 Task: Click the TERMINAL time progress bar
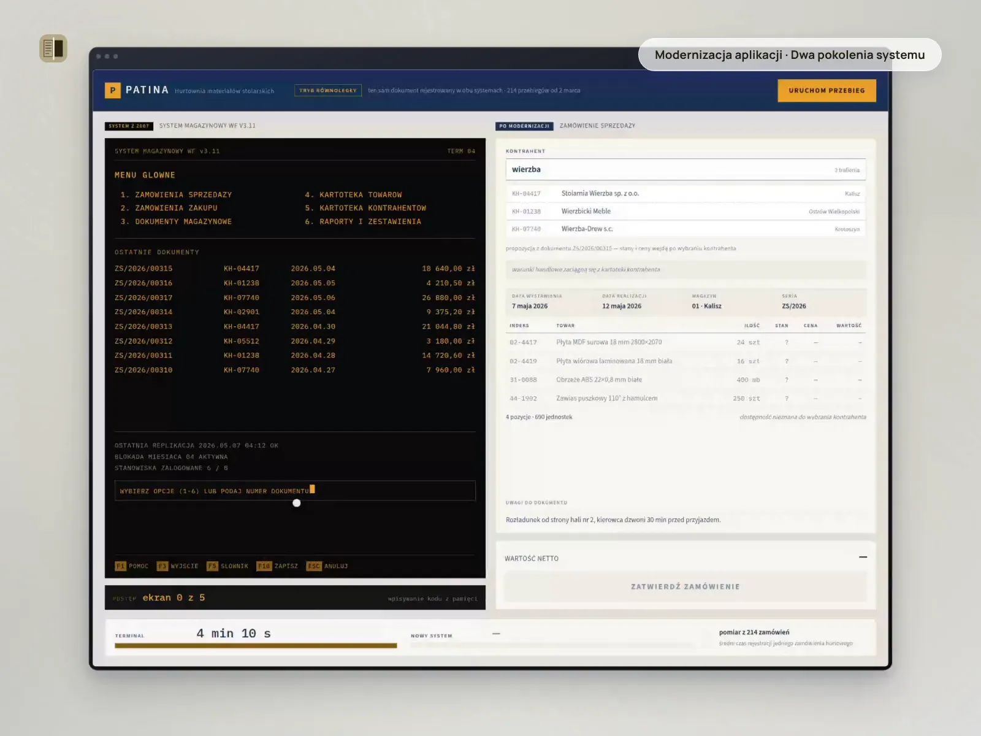[x=256, y=645]
